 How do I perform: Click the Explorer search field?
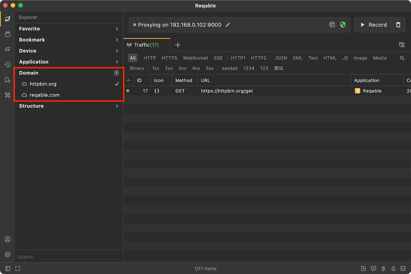pyautogui.click(x=69, y=257)
